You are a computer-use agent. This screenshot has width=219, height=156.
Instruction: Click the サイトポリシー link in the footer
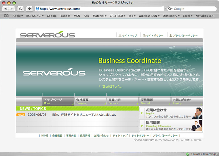click(x=140, y=135)
